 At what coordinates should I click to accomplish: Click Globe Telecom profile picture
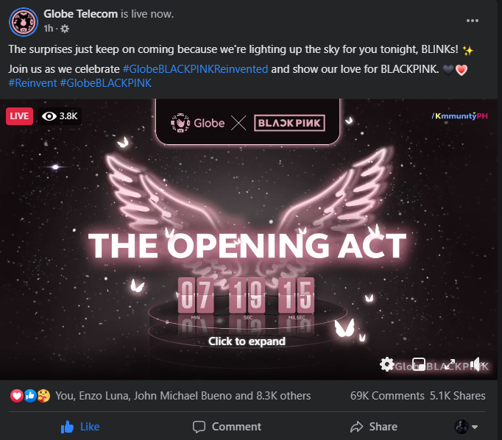pyautogui.click(x=24, y=22)
